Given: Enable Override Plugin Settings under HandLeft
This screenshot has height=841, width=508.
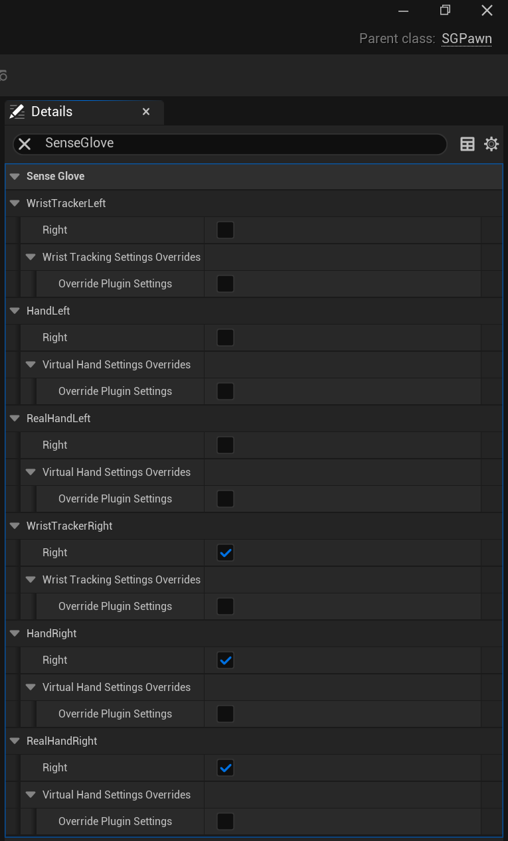Looking at the screenshot, I should tap(224, 391).
